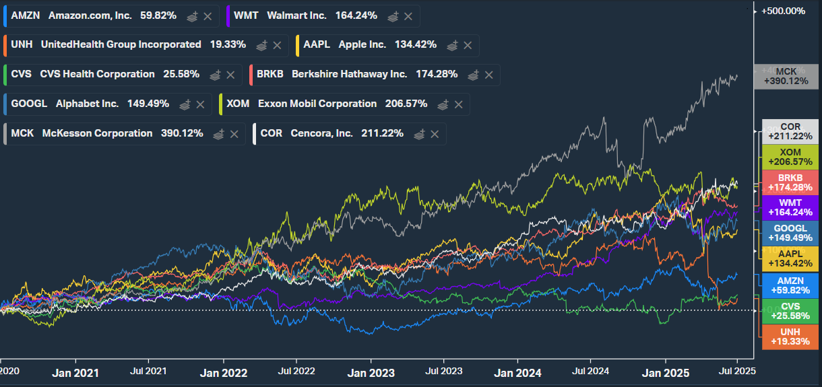Click the +500.00% y-axis tick label

pyautogui.click(x=784, y=11)
